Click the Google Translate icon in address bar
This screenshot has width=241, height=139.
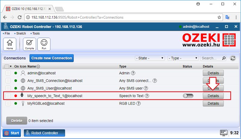pyautogui.click(x=227, y=17)
